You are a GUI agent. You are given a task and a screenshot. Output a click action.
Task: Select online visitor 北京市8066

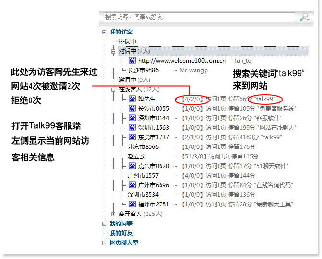click(x=143, y=147)
